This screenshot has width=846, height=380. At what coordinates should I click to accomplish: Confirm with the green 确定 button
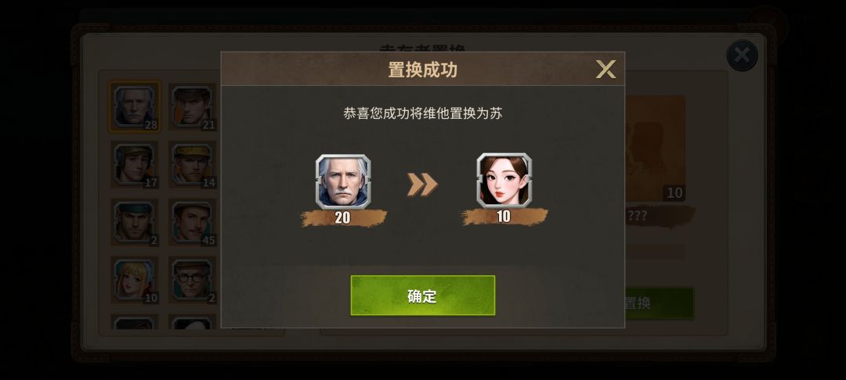coord(422,296)
